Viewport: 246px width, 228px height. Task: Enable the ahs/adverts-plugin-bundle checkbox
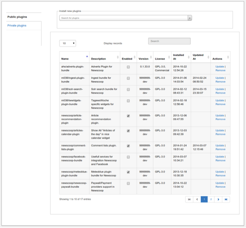point(128,67)
